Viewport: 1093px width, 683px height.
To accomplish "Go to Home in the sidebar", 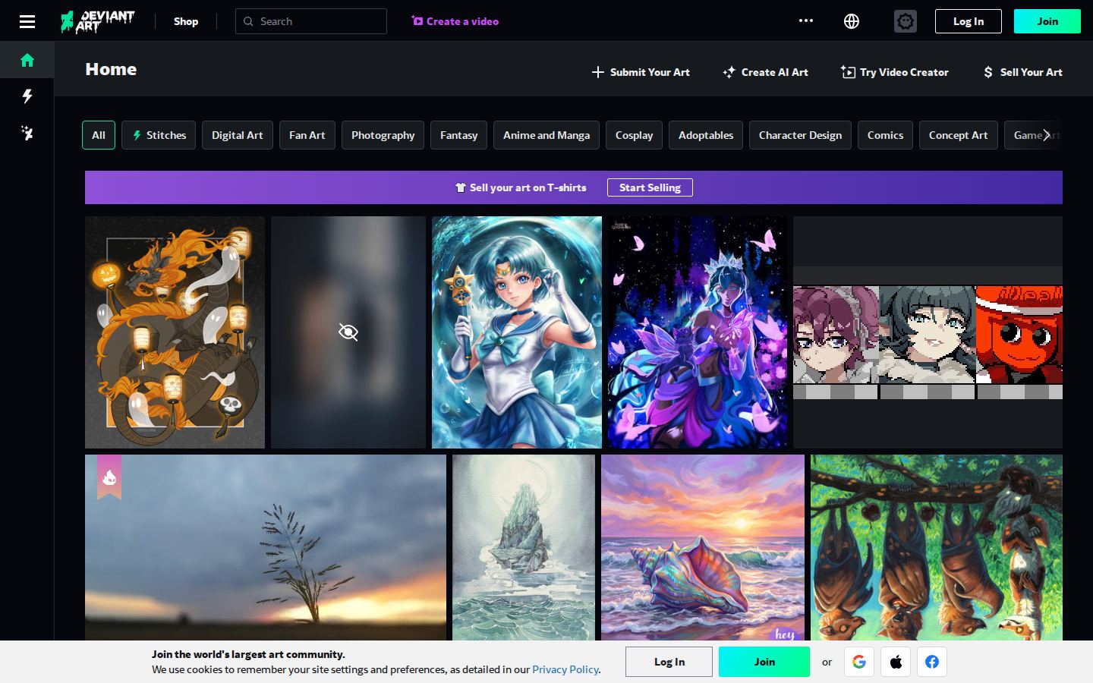I will tap(27, 60).
